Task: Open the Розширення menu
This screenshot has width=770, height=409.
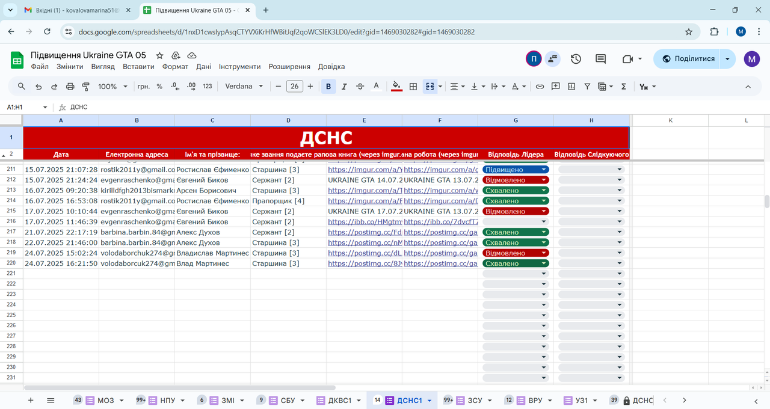Action: coord(289,67)
